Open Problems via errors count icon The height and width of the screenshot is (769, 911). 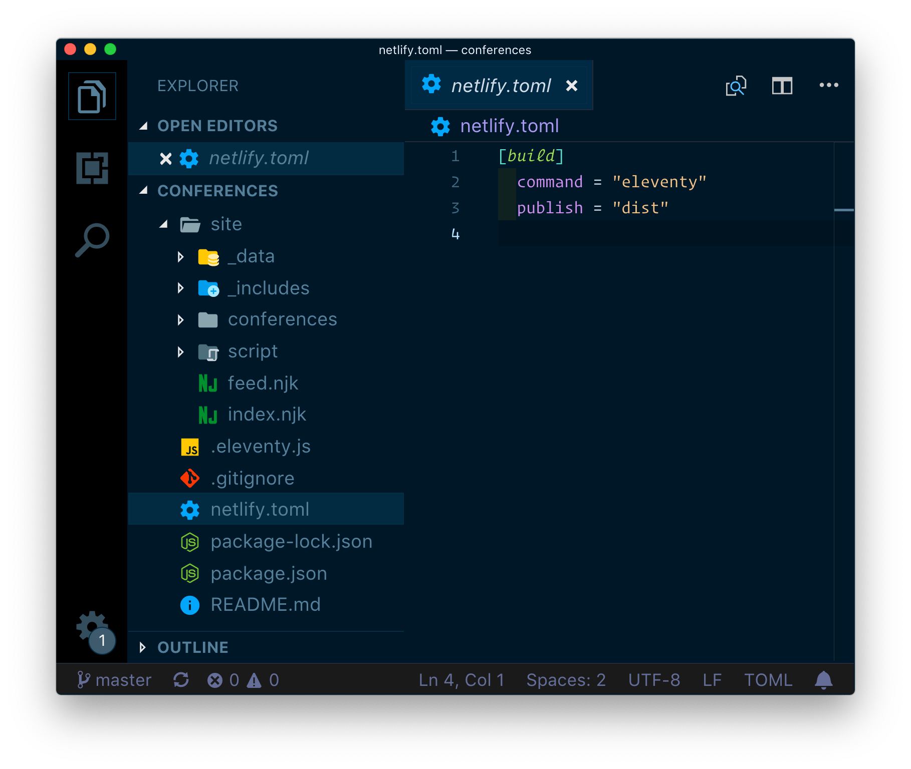click(x=215, y=680)
